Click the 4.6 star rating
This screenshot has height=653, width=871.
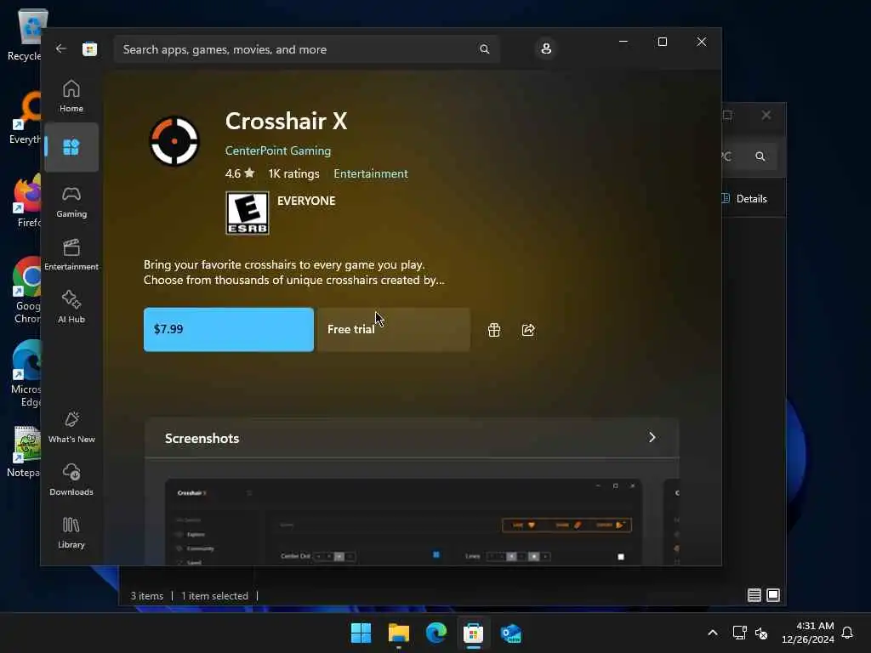[x=240, y=173]
